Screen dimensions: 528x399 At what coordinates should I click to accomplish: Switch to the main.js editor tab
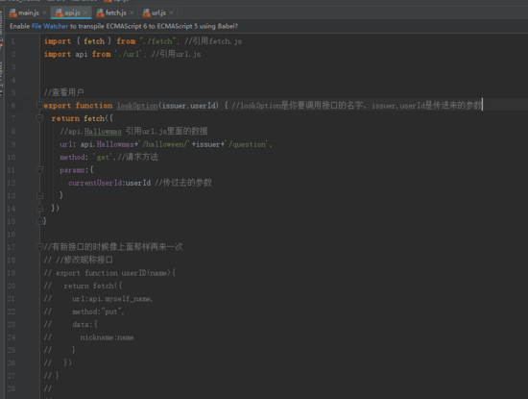click(28, 12)
